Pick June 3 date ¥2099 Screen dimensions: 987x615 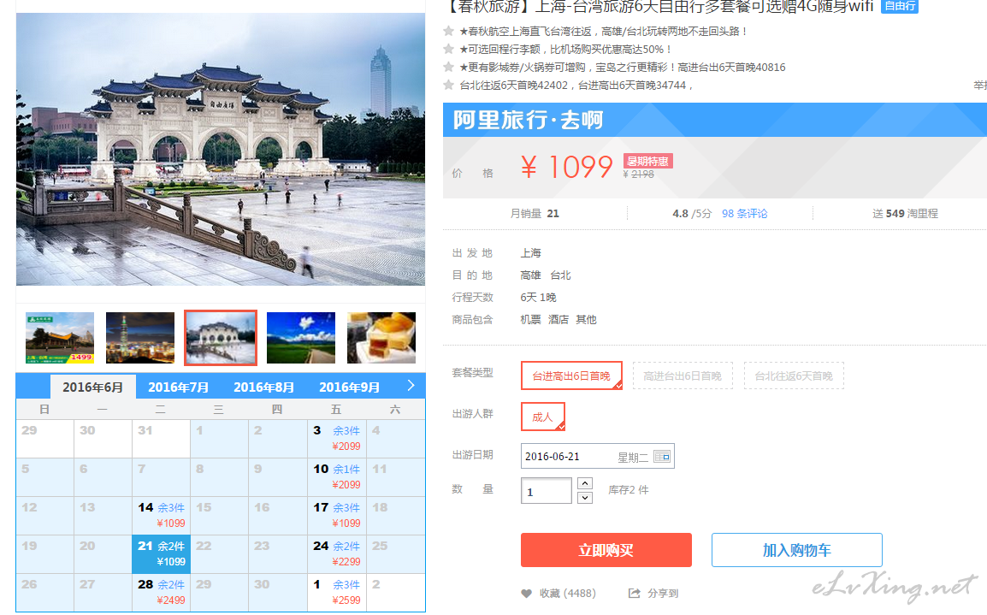(337, 438)
